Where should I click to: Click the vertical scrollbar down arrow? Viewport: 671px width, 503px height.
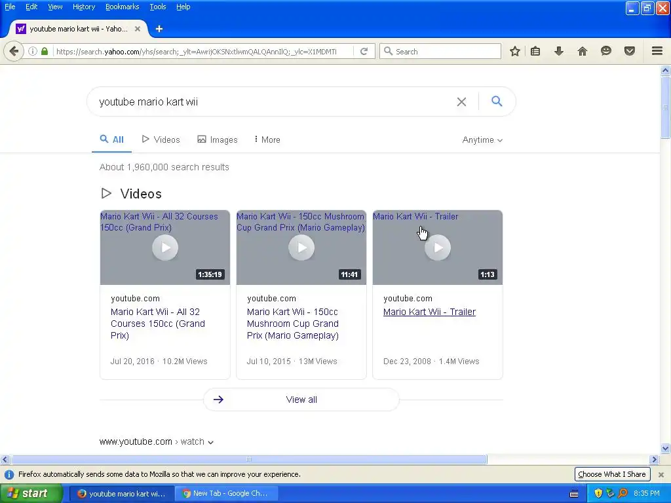tap(666, 448)
